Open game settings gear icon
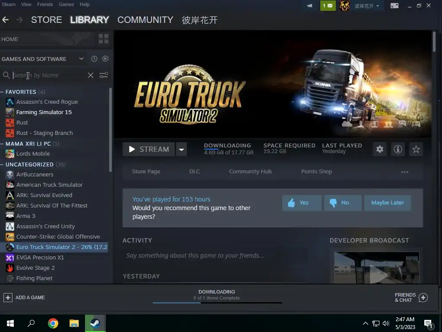442x332 pixels. coord(380,149)
